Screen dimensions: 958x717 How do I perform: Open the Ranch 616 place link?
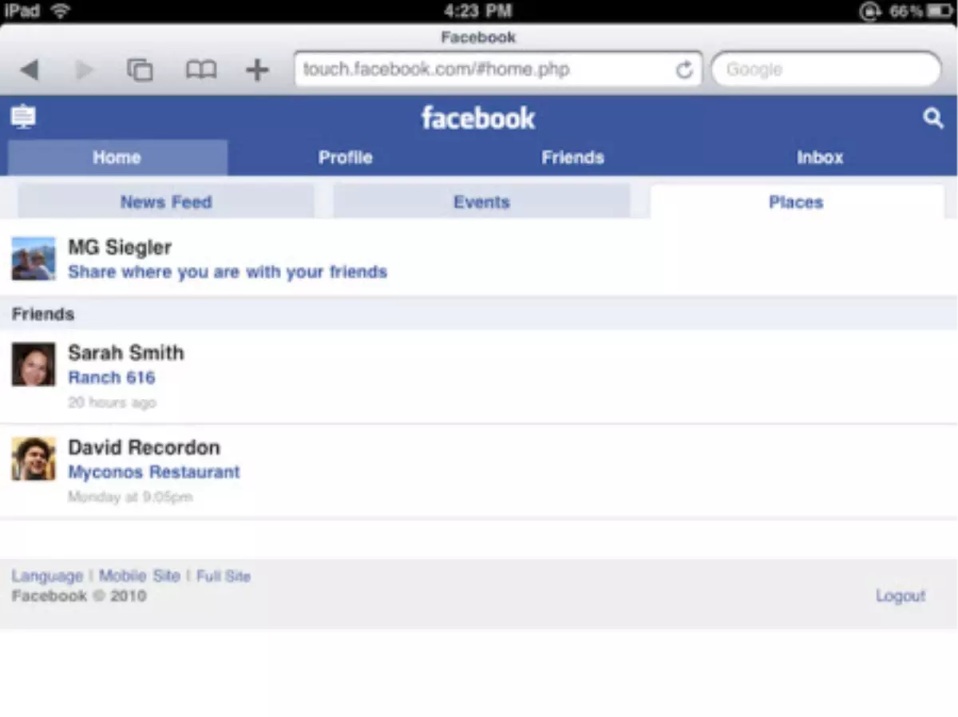[112, 378]
